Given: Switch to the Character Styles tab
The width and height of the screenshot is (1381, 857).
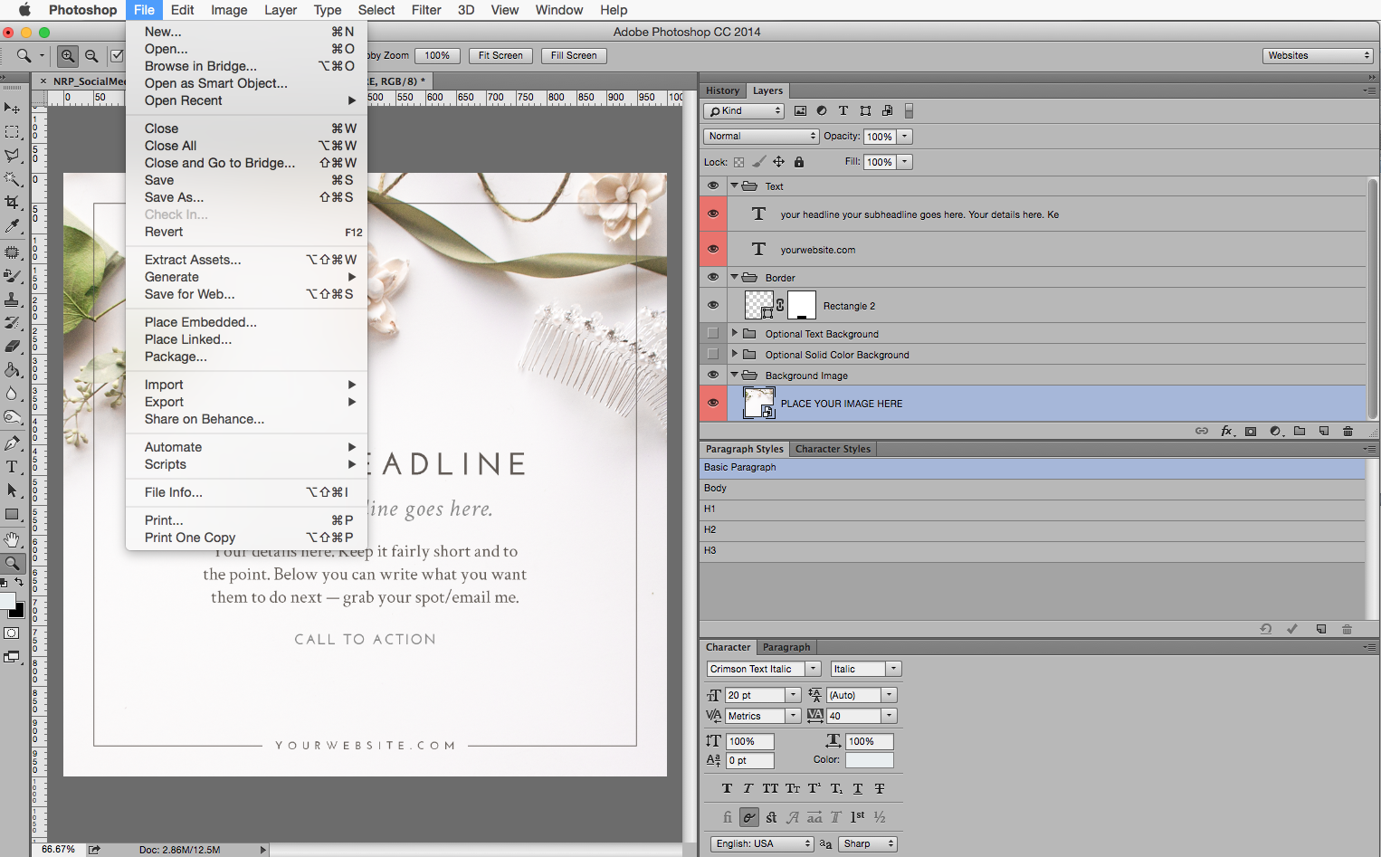Looking at the screenshot, I should click(x=832, y=449).
